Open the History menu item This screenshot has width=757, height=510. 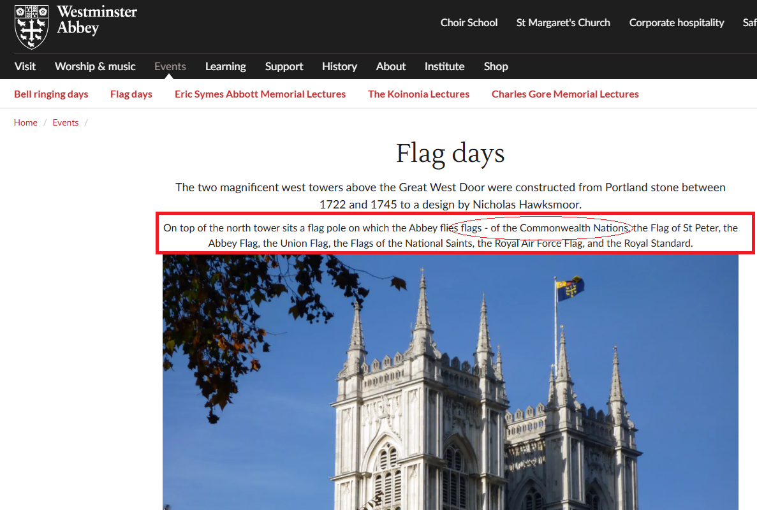click(x=339, y=66)
